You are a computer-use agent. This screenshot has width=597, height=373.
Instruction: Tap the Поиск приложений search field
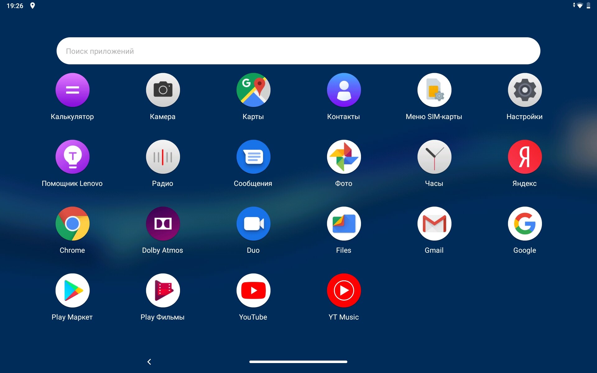click(x=298, y=51)
